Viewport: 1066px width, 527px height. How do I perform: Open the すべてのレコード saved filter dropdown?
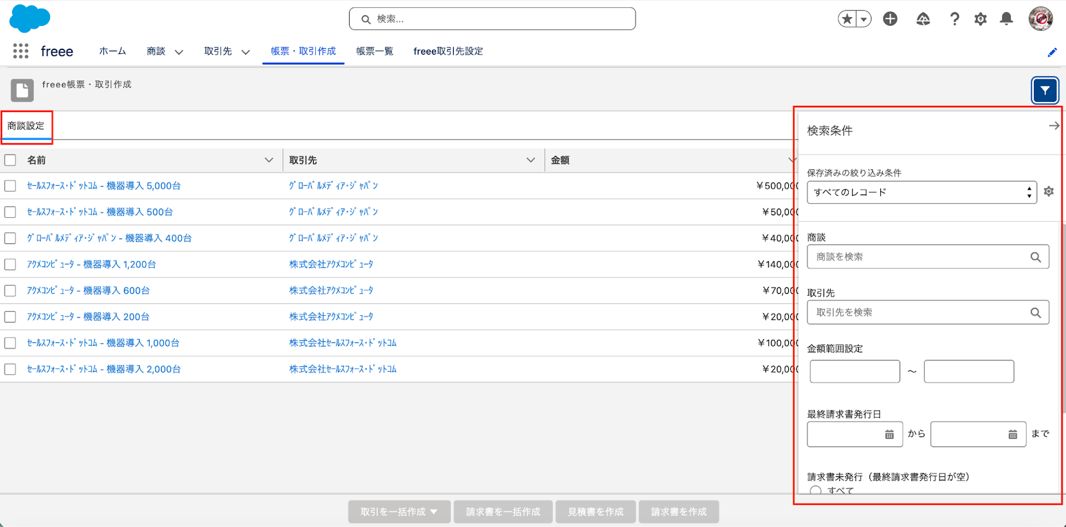point(922,193)
